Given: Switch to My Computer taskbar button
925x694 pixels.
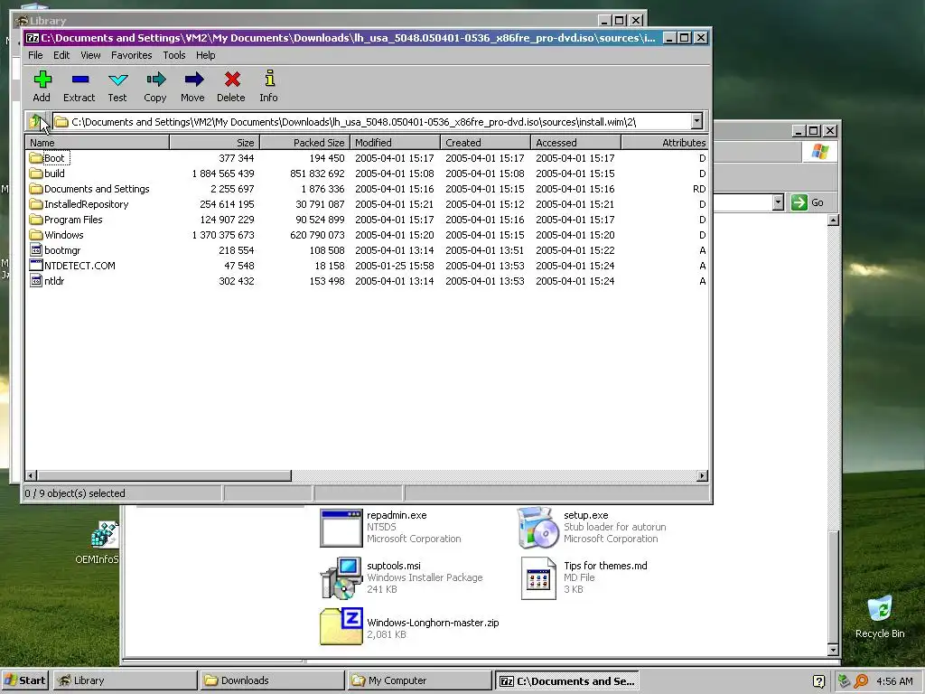Looking at the screenshot, I should pos(419,680).
